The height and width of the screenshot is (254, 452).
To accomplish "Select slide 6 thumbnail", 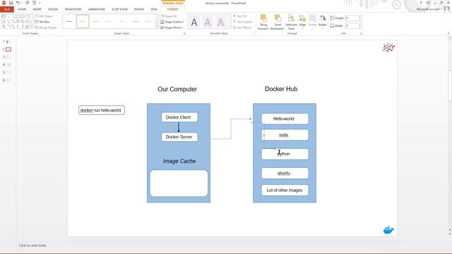I will click(x=8, y=80).
